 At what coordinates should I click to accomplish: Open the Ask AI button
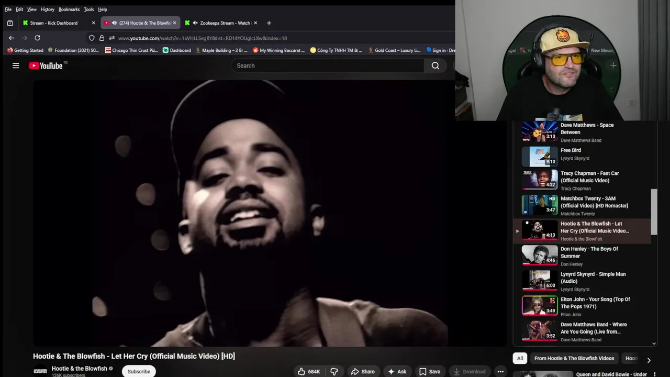coord(397,371)
